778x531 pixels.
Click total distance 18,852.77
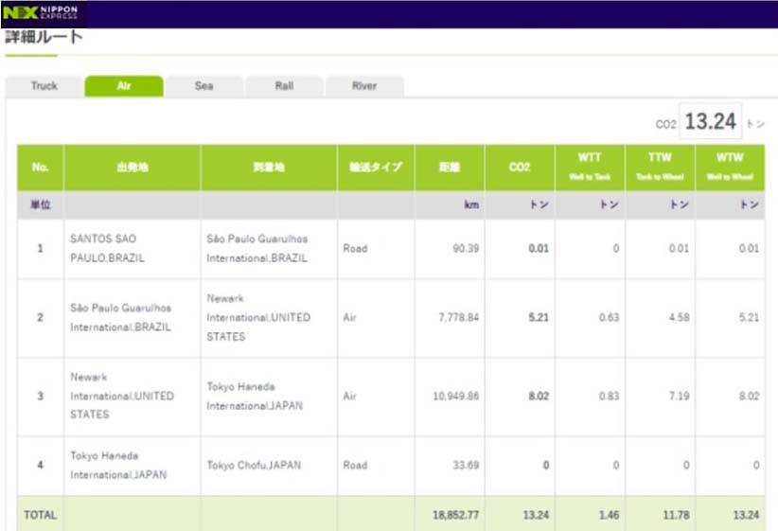point(456,515)
